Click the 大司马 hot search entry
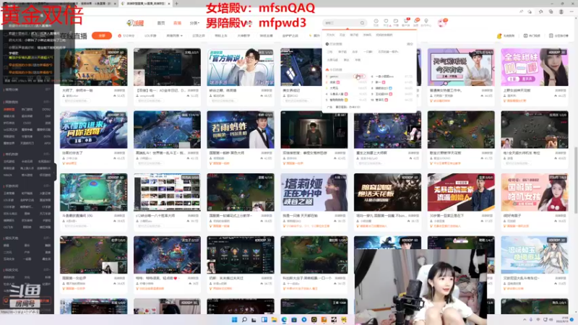This screenshot has height=325, width=578. pos(334,88)
